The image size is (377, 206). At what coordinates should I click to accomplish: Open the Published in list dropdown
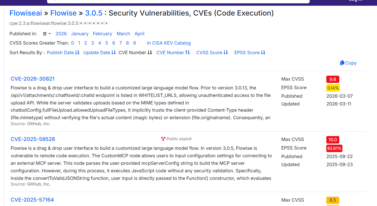tap(47, 34)
